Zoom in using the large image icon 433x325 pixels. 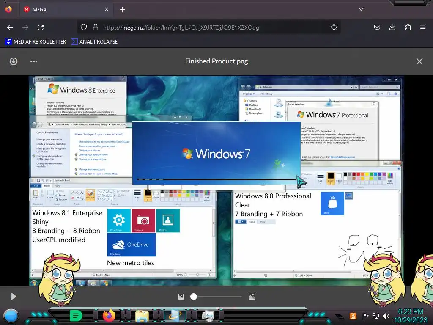[x=252, y=297]
